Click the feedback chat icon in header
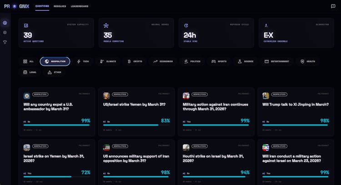 point(333,6)
